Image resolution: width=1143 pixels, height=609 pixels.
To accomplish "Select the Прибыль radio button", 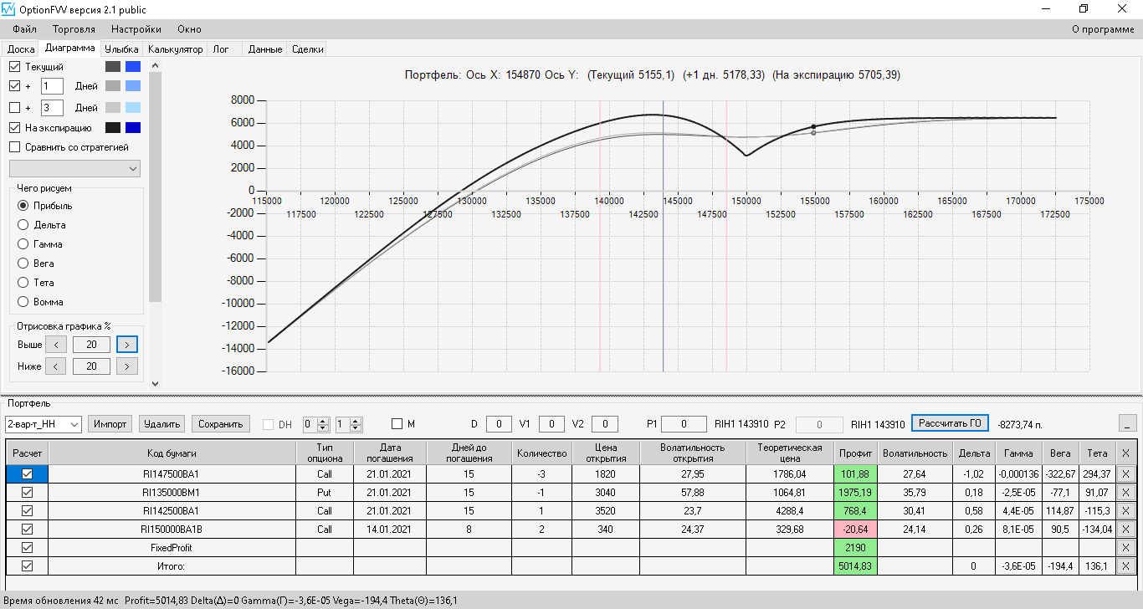I will (23, 206).
